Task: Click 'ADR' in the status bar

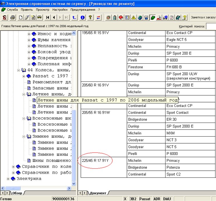Action: 157,199
